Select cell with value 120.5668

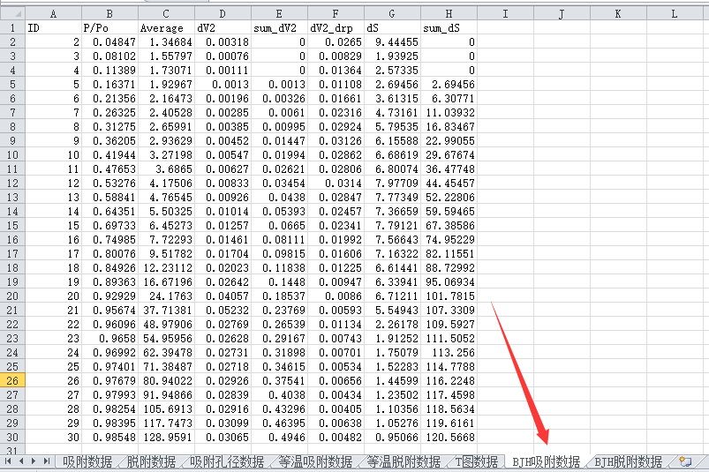click(449, 438)
